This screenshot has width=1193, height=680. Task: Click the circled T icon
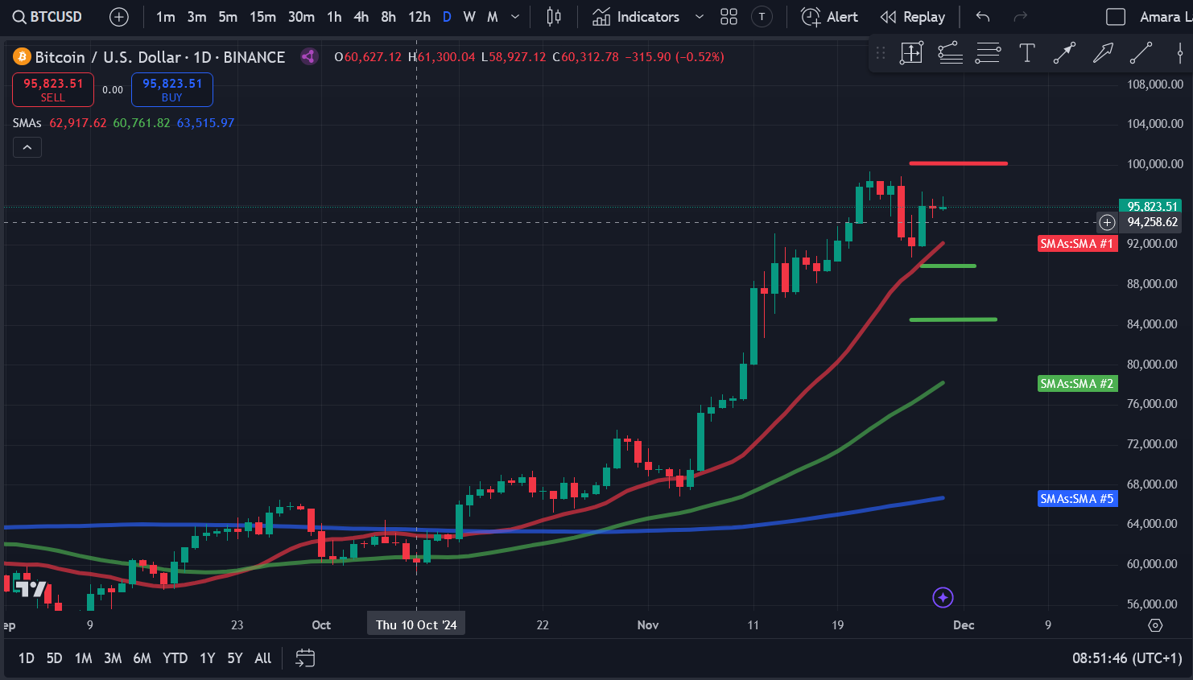(762, 17)
